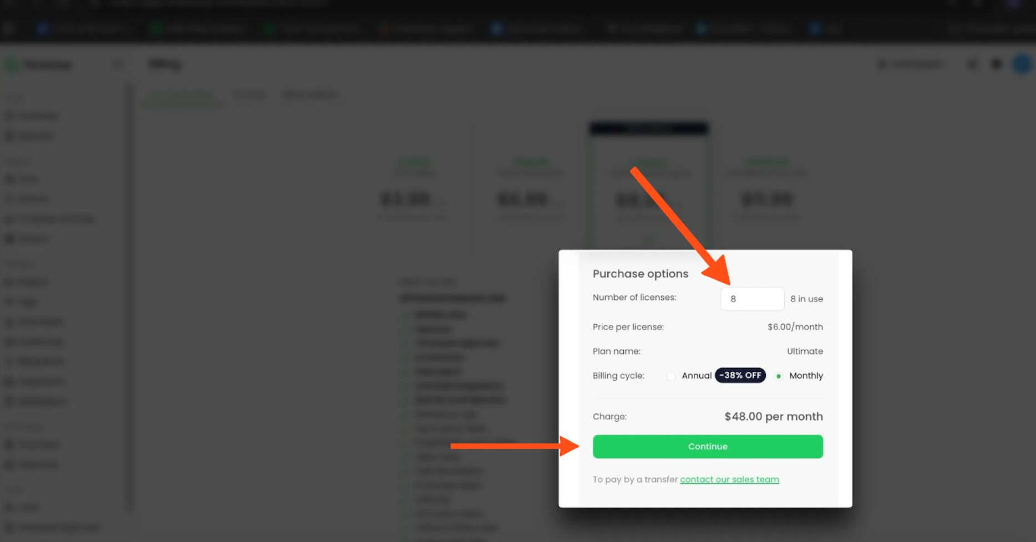The width and height of the screenshot is (1036, 542).
Task: Select the Monthly billing cycle radio button
Action: pos(779,376)
